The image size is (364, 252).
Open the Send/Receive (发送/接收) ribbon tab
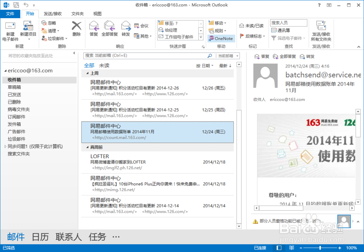click(53, 14)
